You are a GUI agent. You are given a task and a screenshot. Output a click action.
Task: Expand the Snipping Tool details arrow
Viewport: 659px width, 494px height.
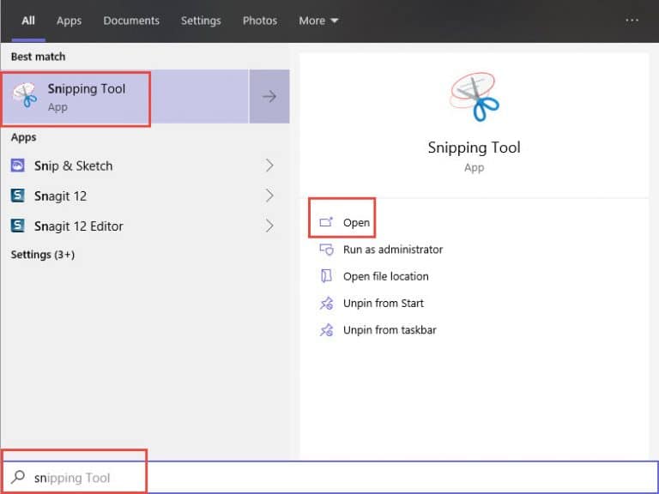tap(269, 97)
